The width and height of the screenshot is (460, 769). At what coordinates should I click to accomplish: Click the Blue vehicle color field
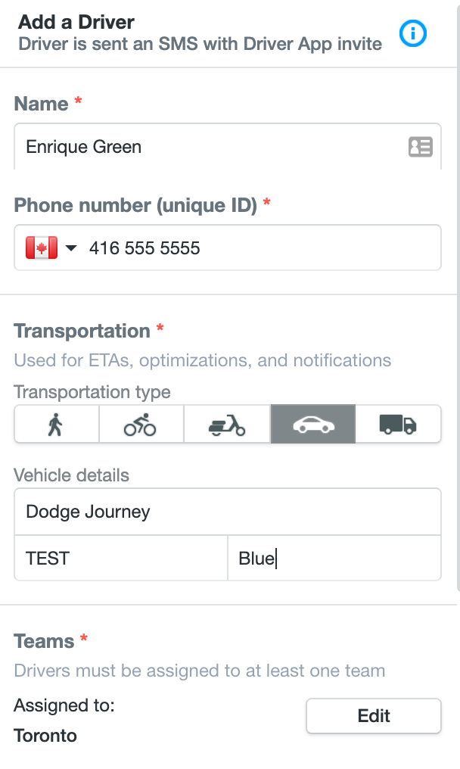[334, 558]
